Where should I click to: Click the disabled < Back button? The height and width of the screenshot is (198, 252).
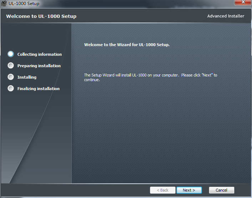(162, 190)
